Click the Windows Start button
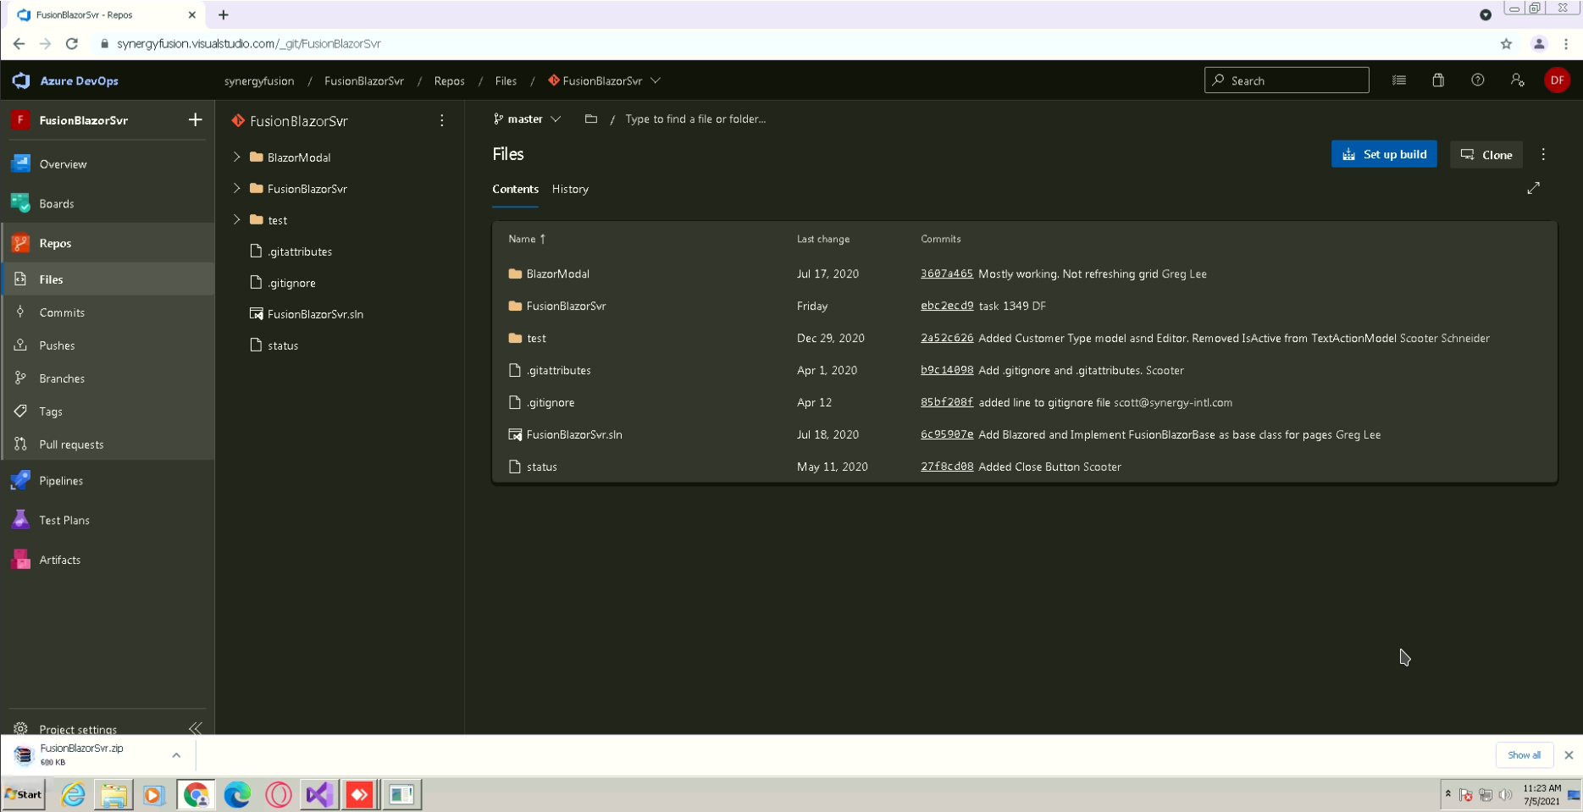Image resolution: width=1583 pixels, height=812 pixels. (x=24, y=795)
